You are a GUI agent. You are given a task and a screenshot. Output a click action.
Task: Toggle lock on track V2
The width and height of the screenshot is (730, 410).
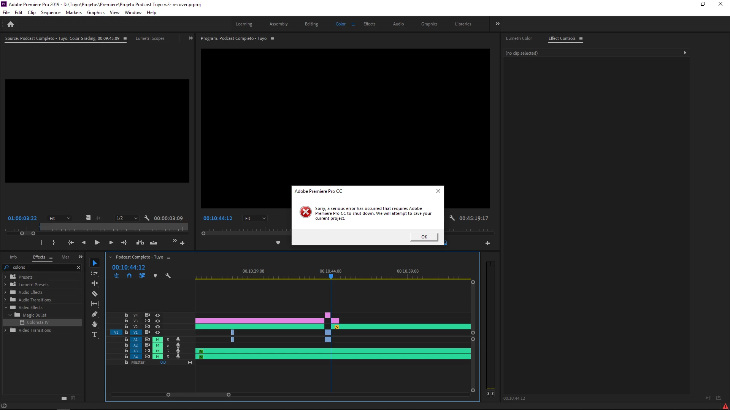click(x=126, y=326)
